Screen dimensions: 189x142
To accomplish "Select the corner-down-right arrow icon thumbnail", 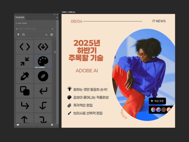I will click(x=25, y=105).
